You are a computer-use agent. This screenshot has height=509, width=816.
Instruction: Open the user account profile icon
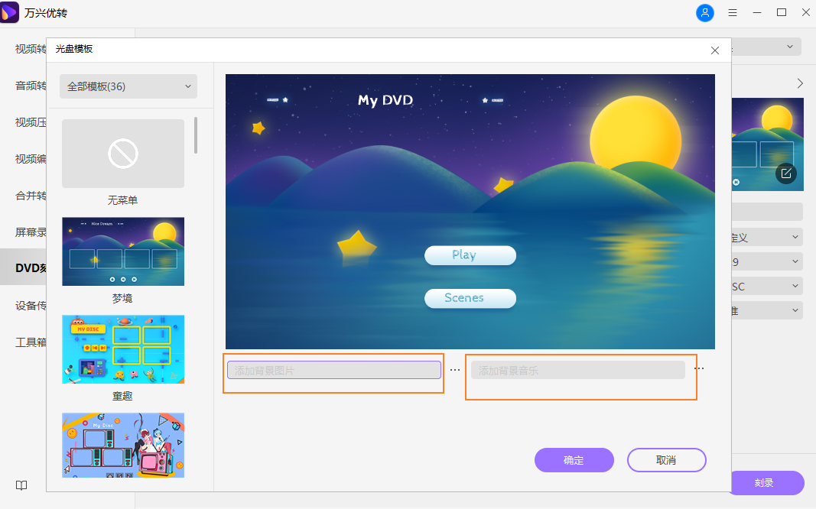coord(704,13)
